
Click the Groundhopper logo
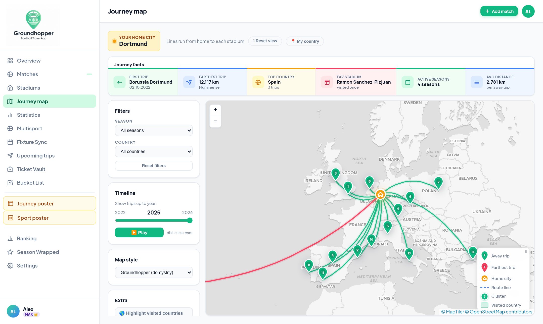(33, 25)
